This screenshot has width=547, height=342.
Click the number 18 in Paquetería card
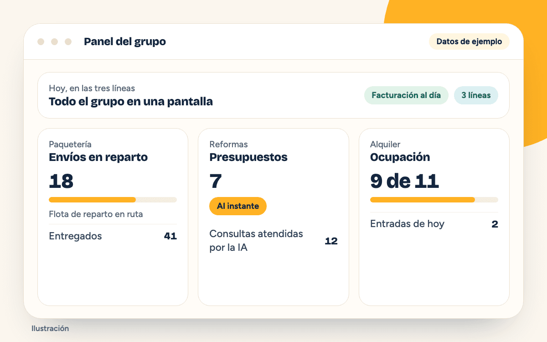pos(61,181)
